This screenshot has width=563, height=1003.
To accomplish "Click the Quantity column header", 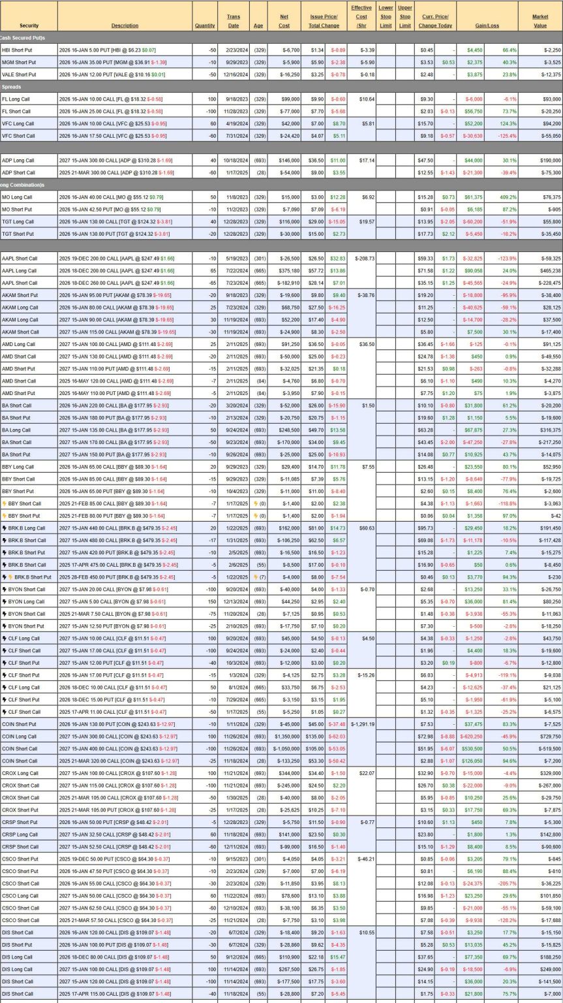I will tap(205, 25).
